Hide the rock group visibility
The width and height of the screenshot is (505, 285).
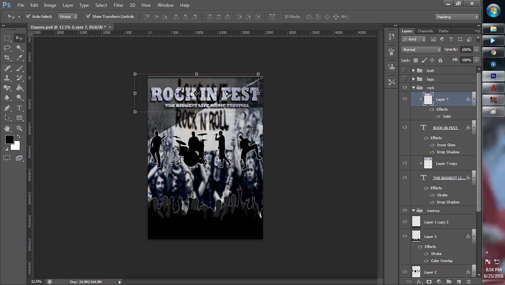pyautogui.click(x=405, y=87)
